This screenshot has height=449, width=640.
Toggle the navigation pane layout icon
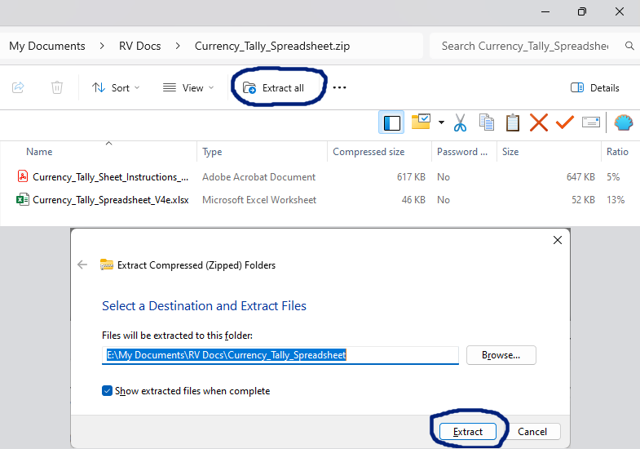pos(392,122)
